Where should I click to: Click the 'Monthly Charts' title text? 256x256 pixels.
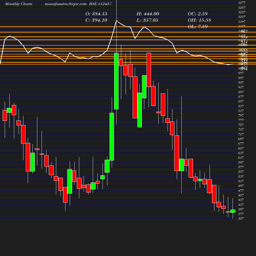18,4
